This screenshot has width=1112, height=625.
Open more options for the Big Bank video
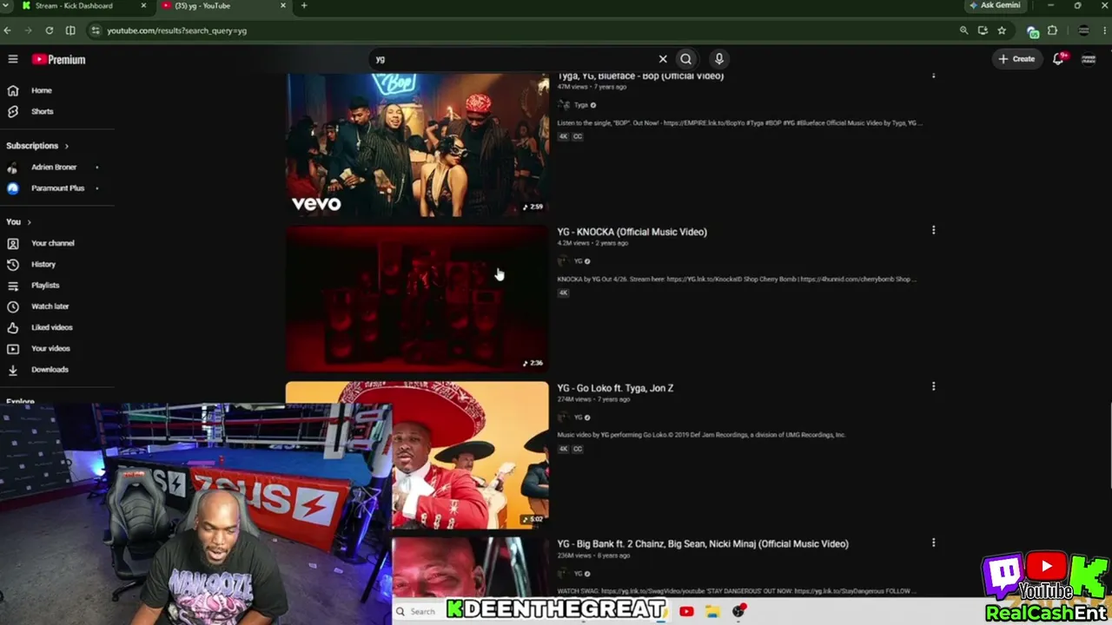tap(934, 543)
